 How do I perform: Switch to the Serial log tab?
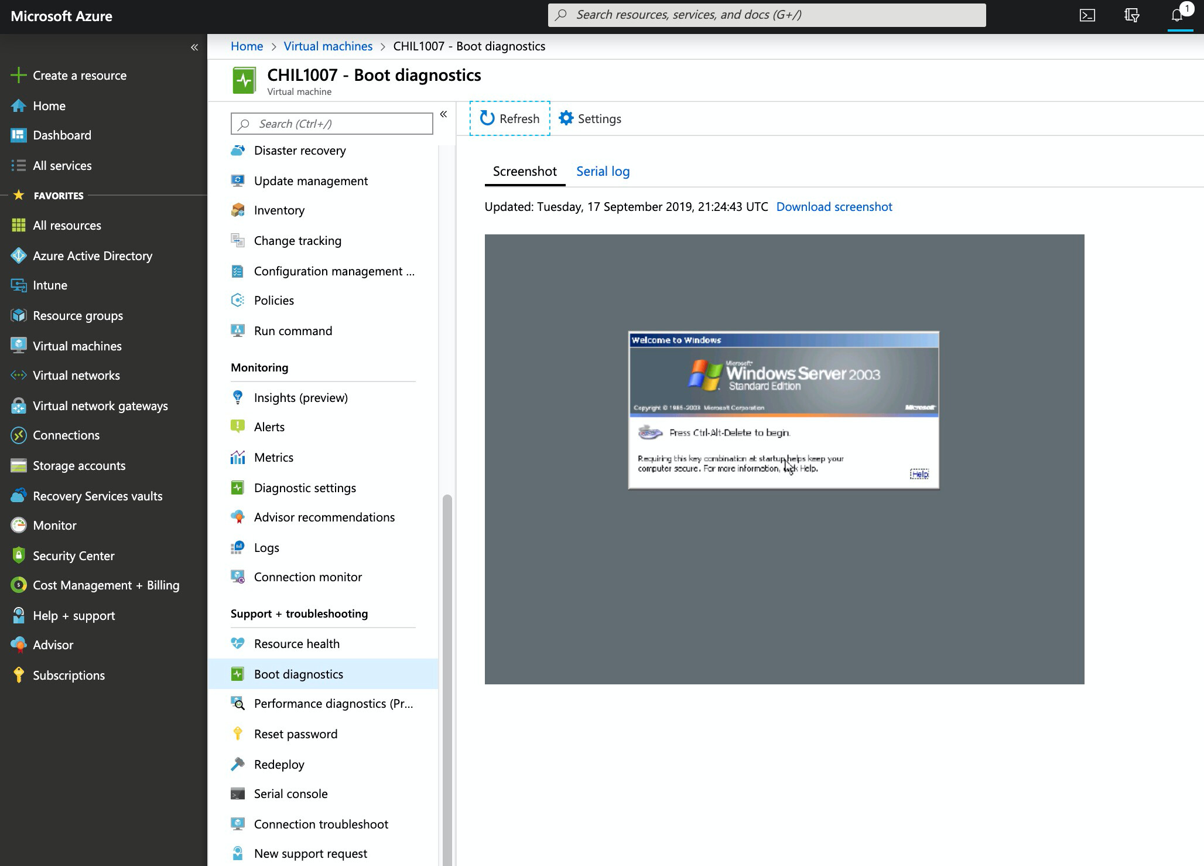(x=603, y=172)
